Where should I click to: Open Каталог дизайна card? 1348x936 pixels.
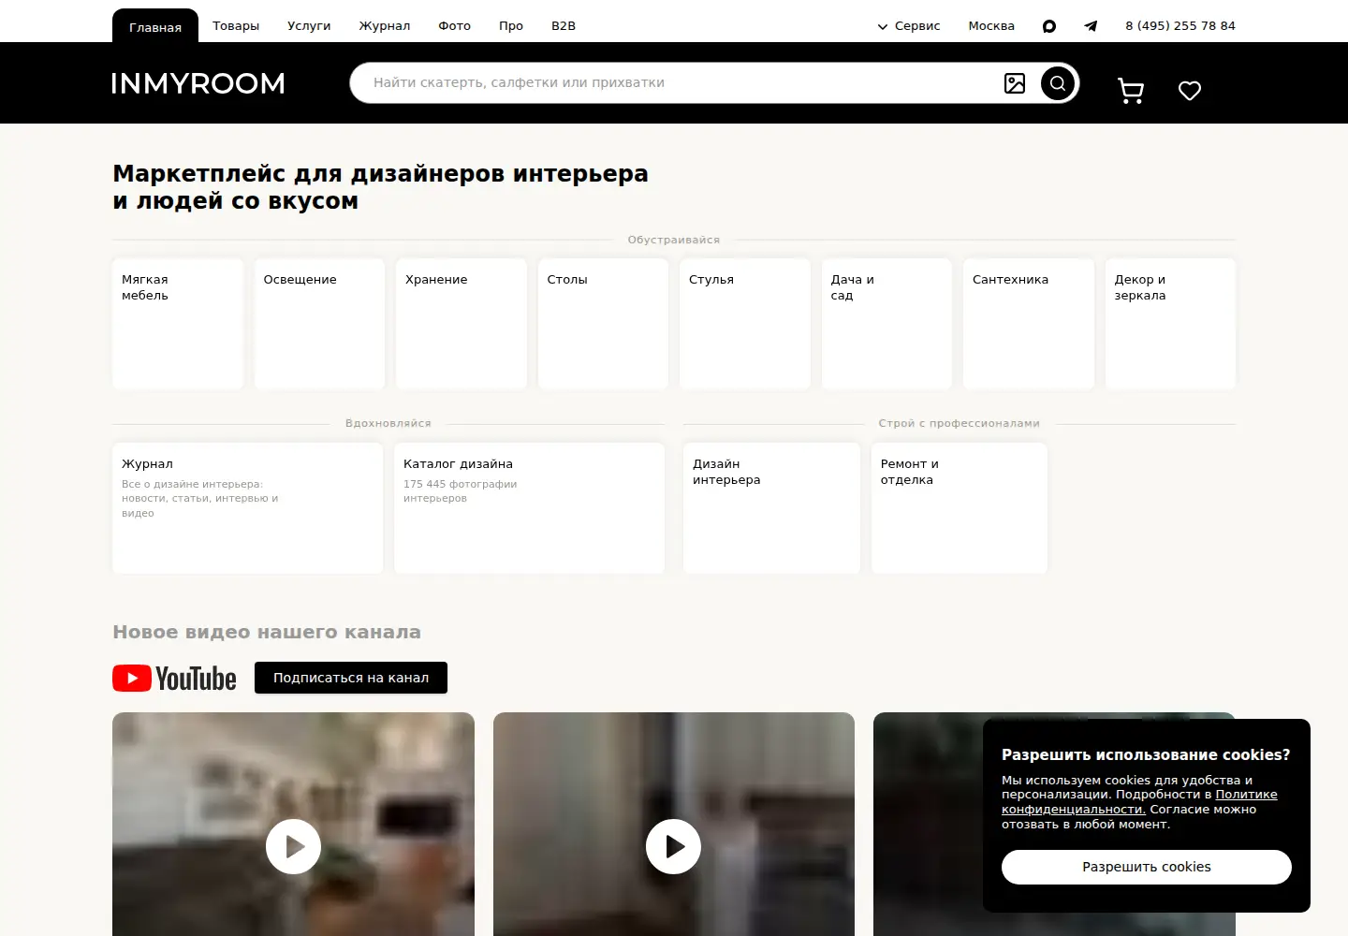coord(529,508)
